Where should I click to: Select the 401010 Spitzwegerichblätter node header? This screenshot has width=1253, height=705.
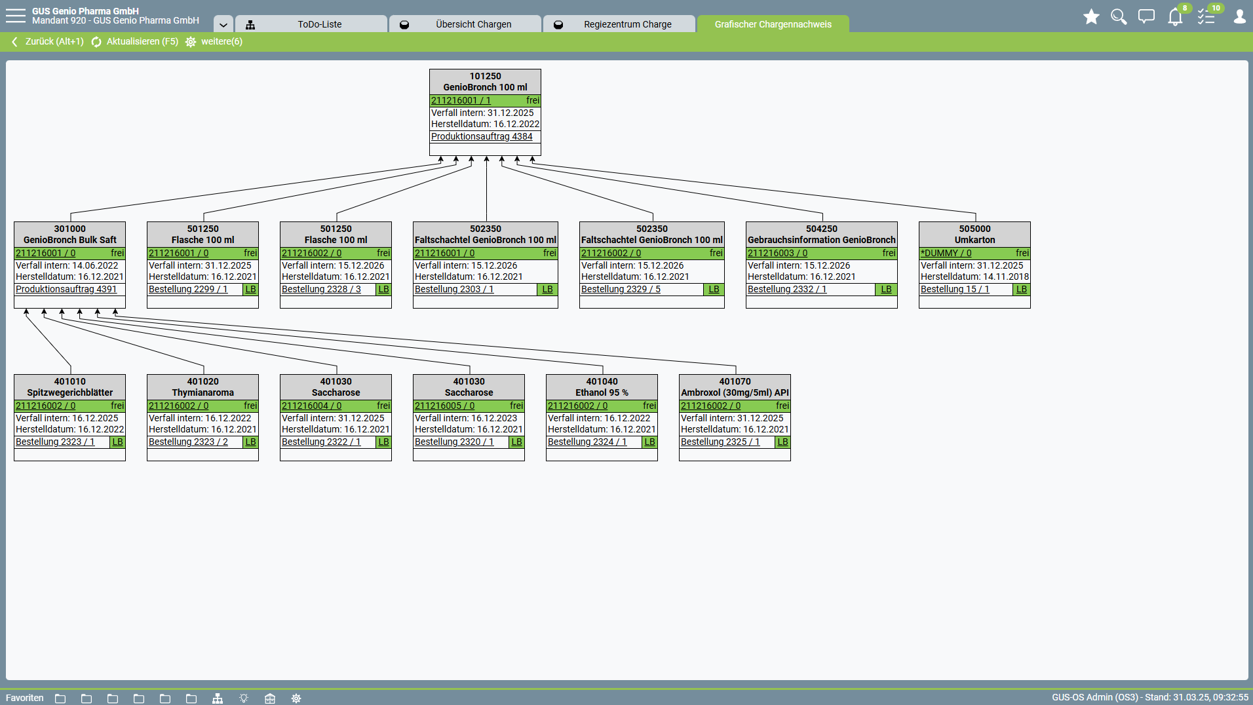69,387
